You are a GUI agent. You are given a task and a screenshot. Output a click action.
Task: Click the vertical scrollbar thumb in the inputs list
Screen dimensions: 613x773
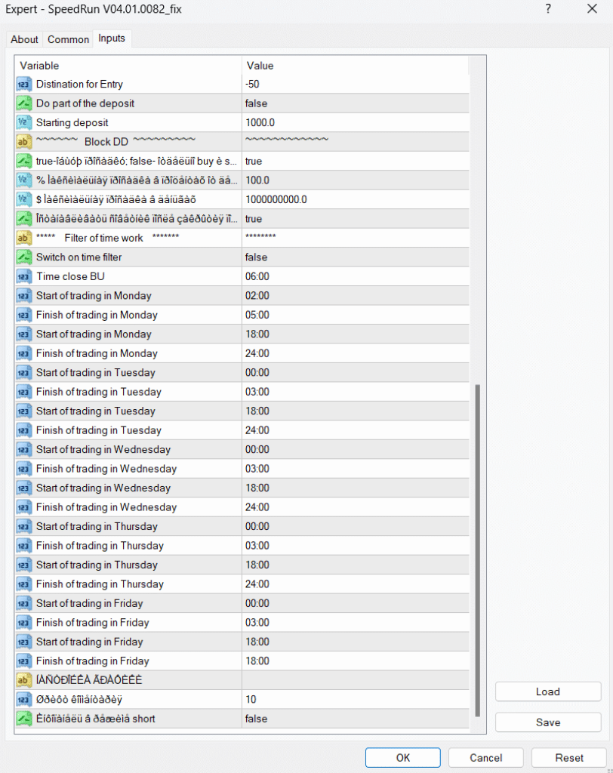477,550
